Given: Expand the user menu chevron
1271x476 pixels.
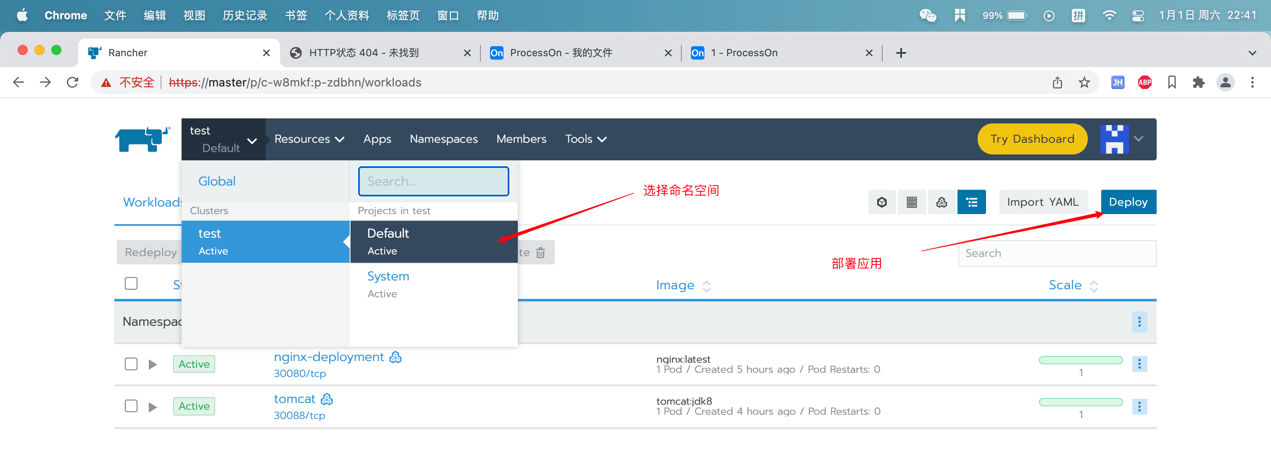Looking at the screenshot, I should 1139,139.
